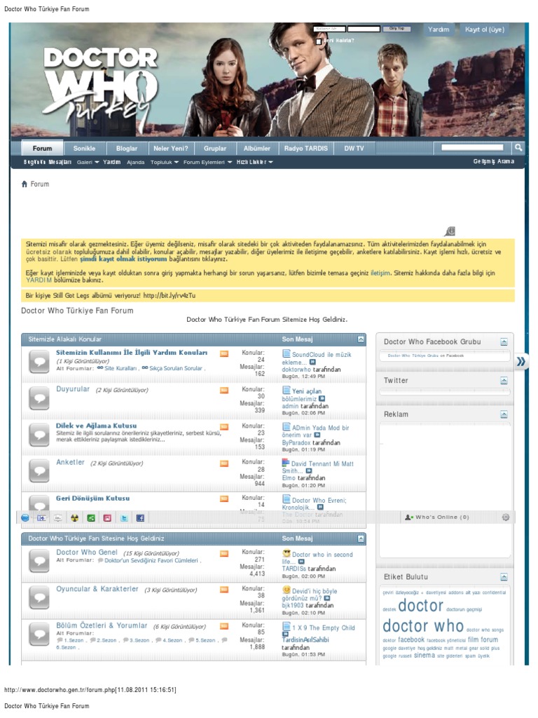This screenshot has height=718, width=538.
Task: Open the Radyo TARDIS tab
Action: click(305, 149)
